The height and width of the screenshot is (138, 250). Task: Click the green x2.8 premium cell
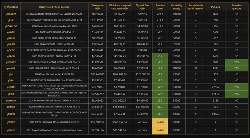click(160, 68)
